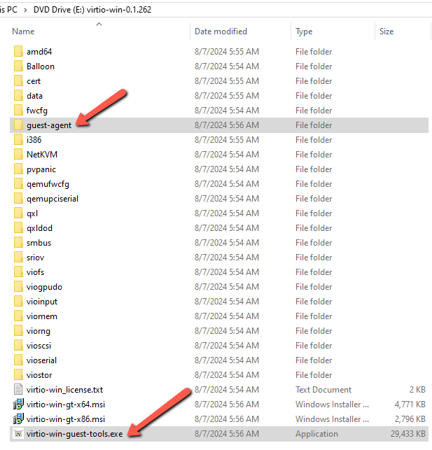Viewport: 432px width, 450px height.
Task: Click the viorng folder icon
Action: click(x=18, y=331)
